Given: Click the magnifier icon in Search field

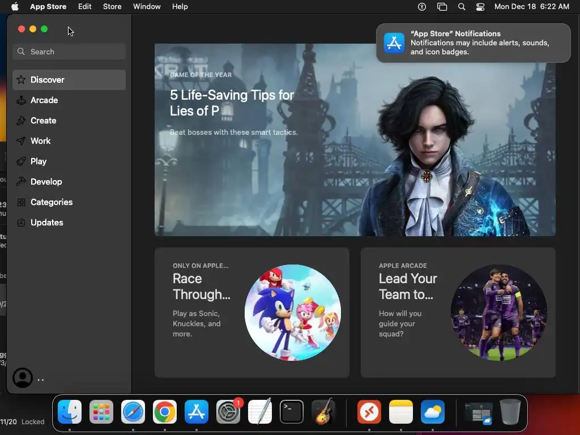Looking at the screenshot, I should point(21,52).
